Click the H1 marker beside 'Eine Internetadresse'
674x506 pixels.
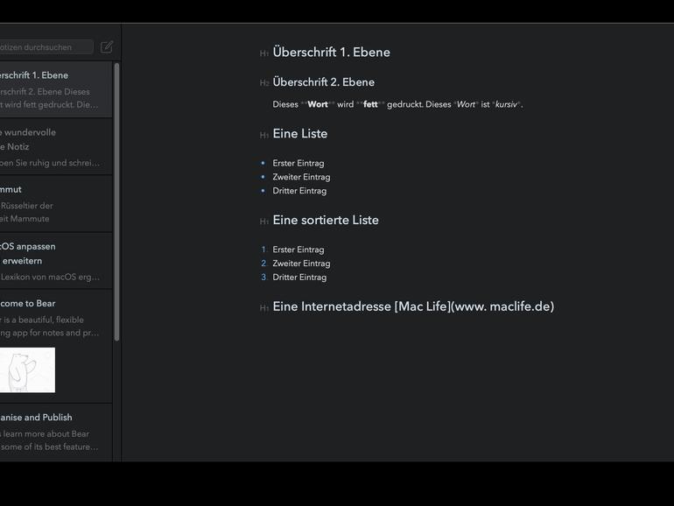pyautogui.click(x=263, y=308)
